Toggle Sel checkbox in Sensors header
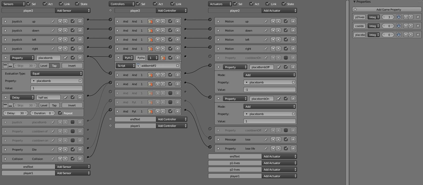This screenshot has width=423, height=185. point(28,4)
